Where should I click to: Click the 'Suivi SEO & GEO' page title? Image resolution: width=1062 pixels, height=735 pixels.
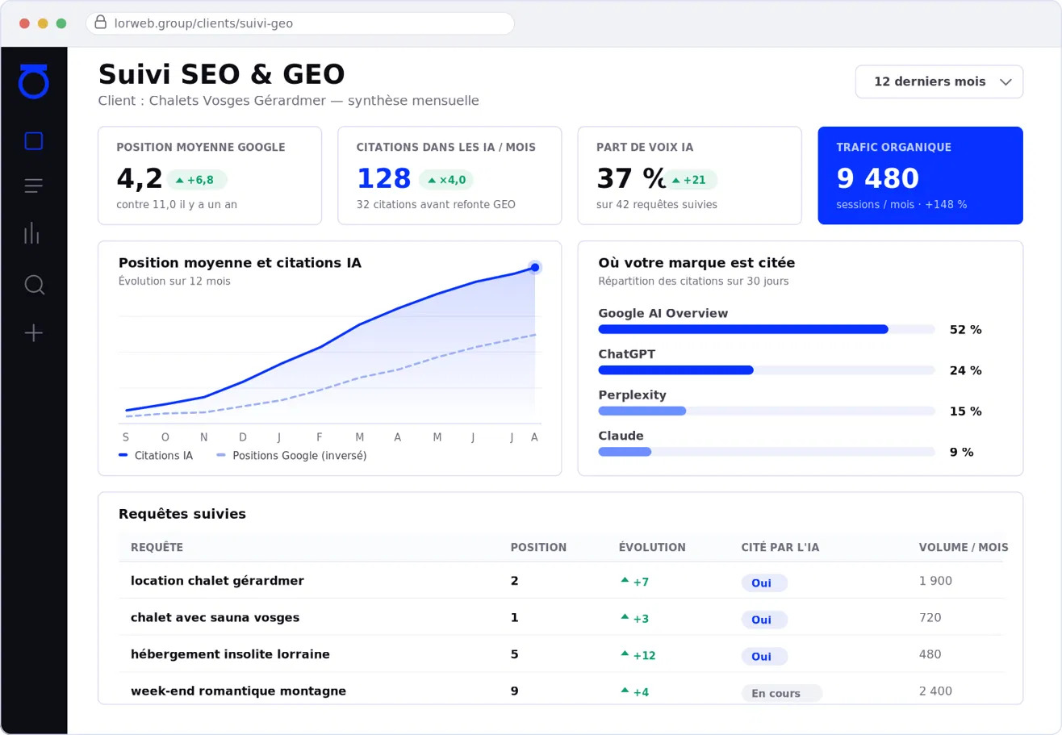click(221, 74)
